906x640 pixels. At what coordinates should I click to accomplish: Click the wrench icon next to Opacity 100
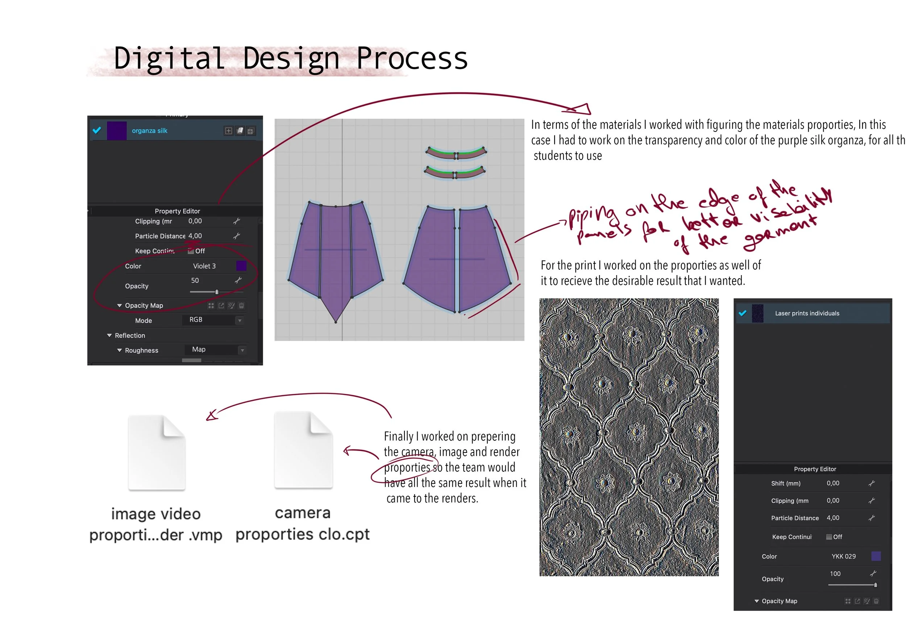click(x=873, y=574)
